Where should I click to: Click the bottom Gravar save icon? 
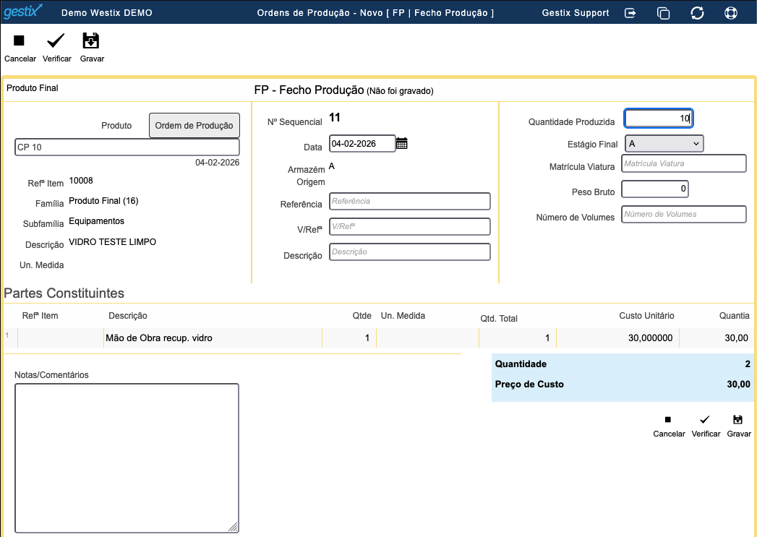738,420
